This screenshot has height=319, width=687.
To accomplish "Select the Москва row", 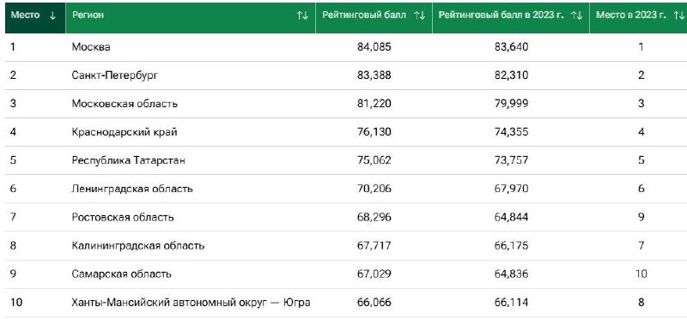I will 343,47.
